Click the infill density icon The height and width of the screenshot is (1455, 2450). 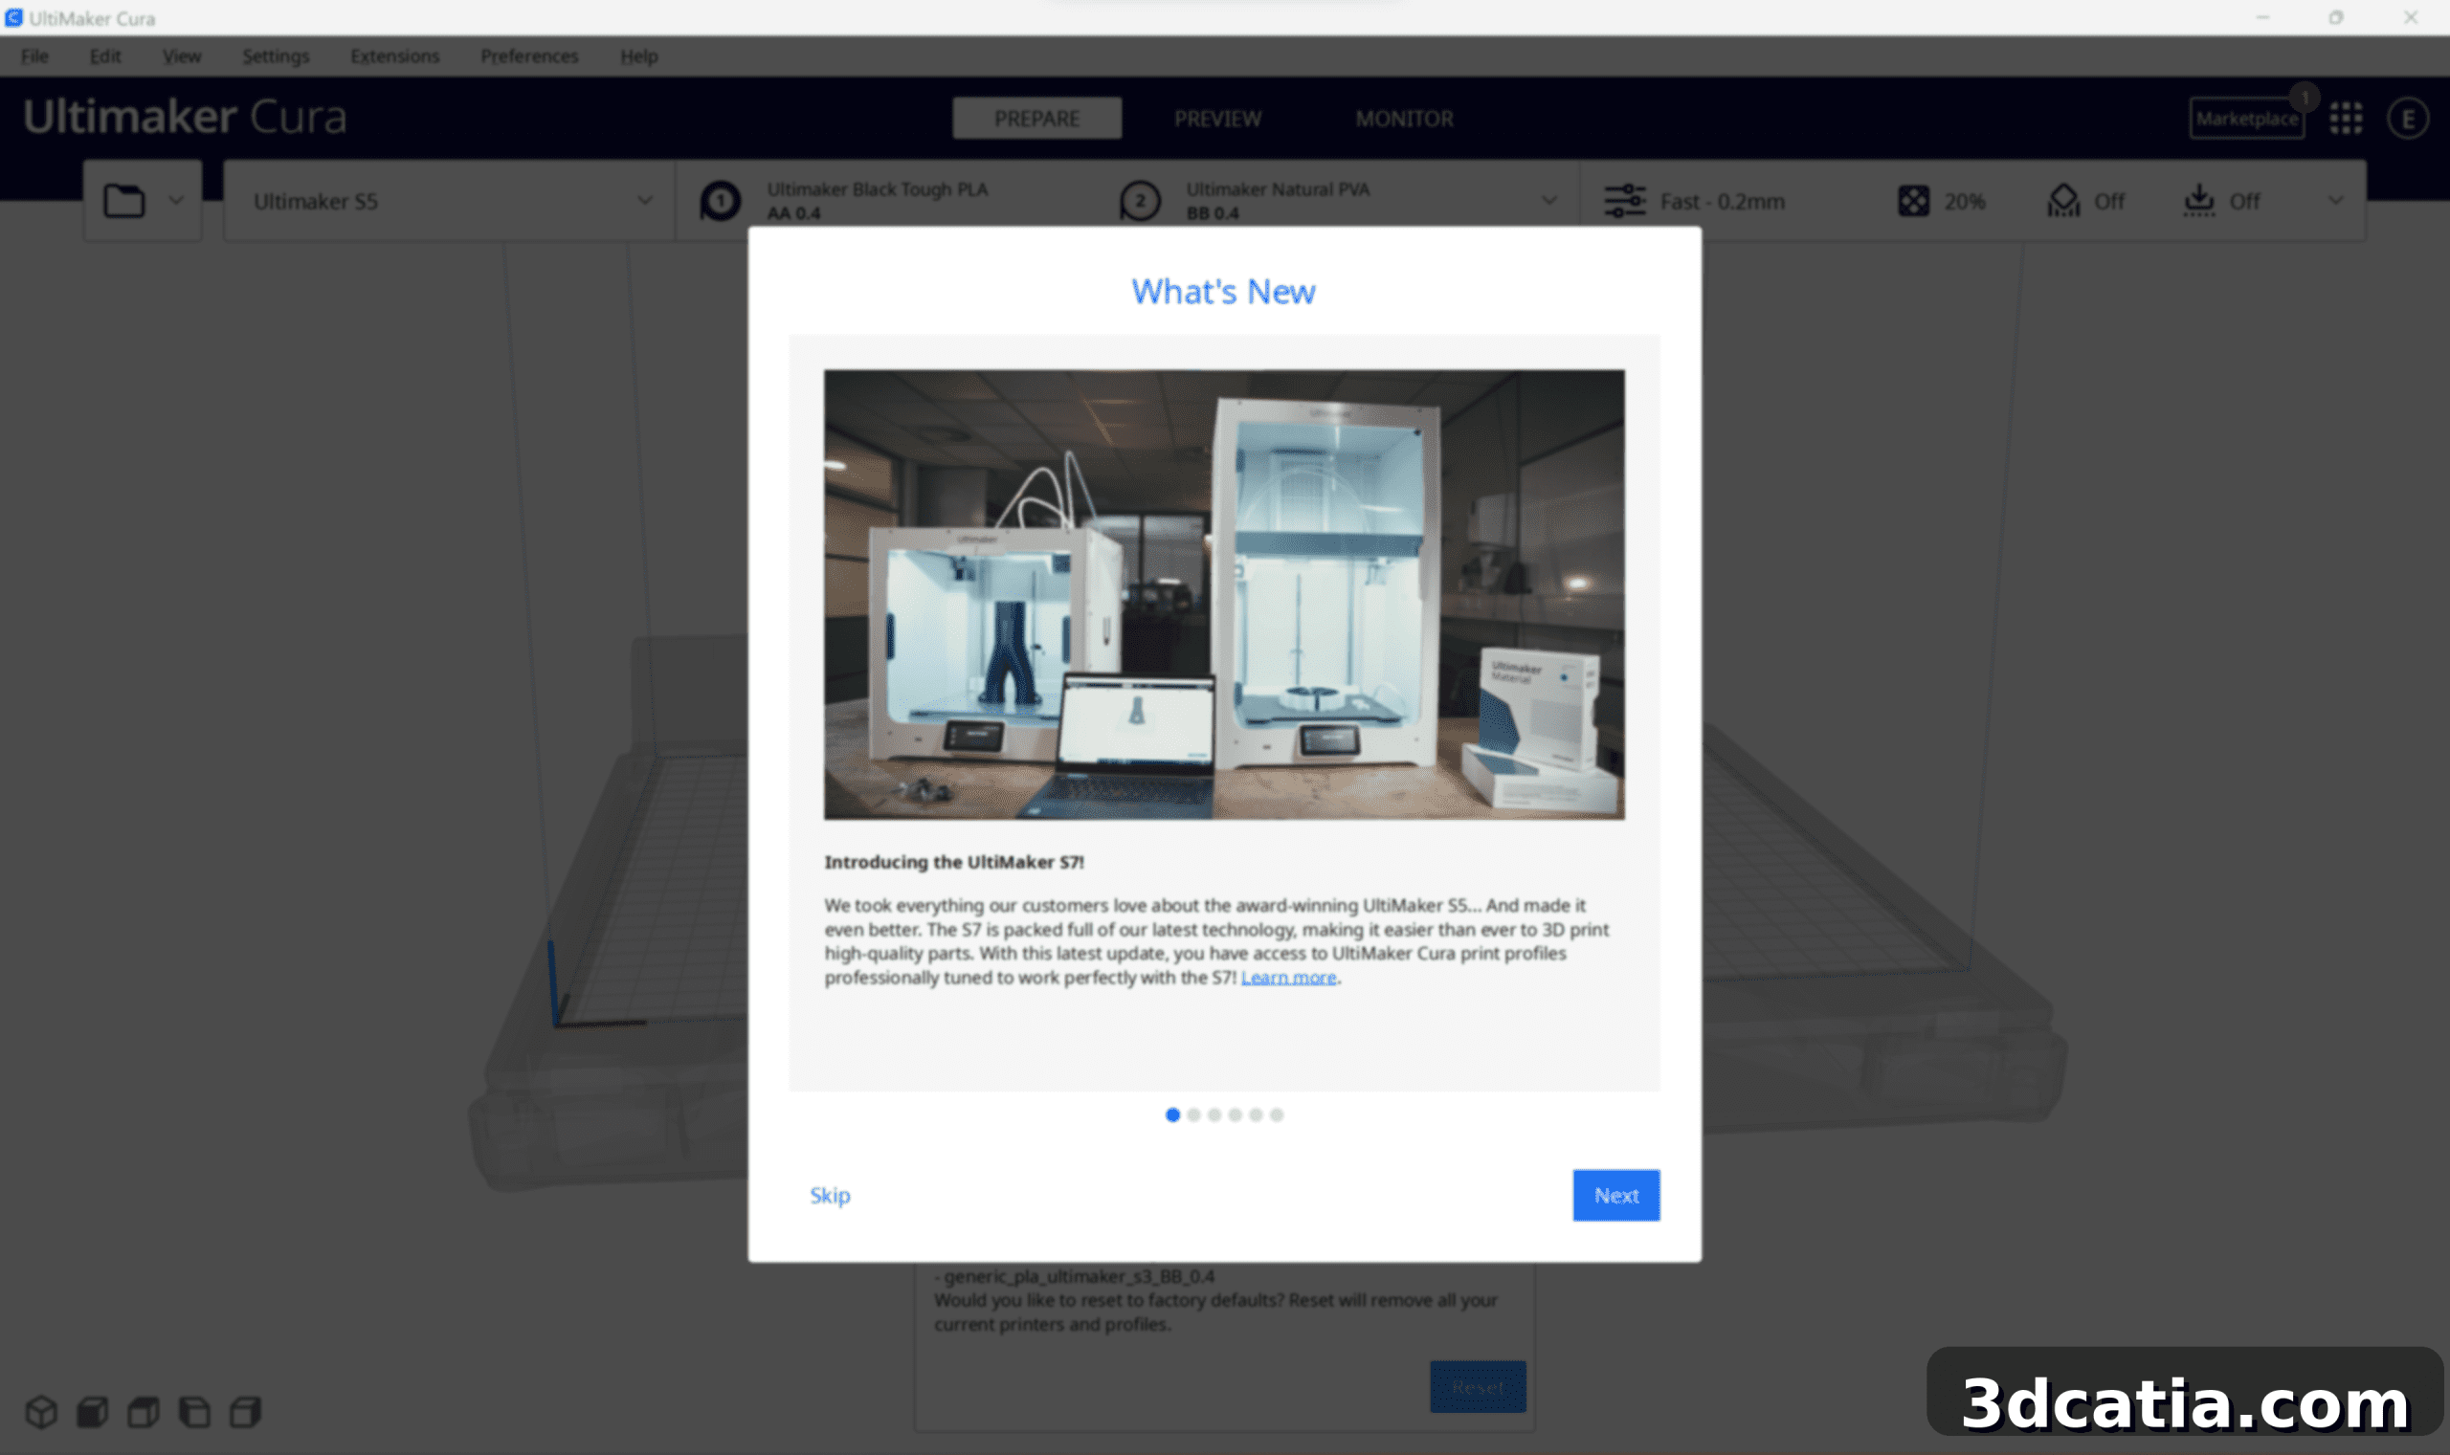1912,201
